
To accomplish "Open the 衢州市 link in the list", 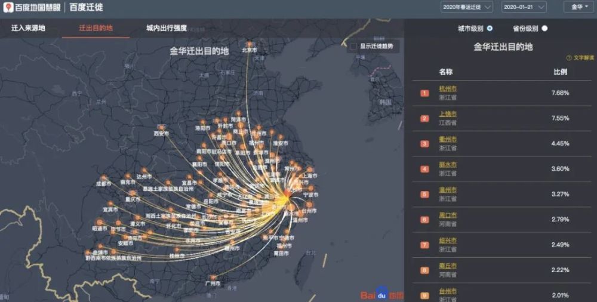I will coord(448,140).
